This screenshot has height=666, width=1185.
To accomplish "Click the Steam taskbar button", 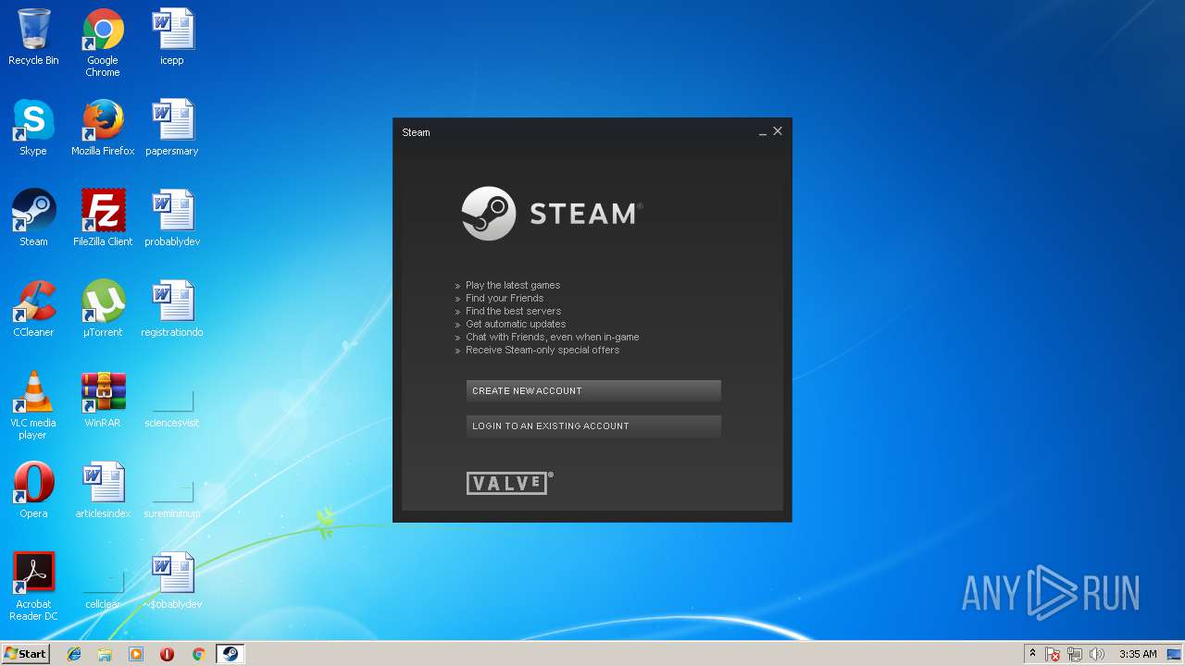I will click(x=230, y=654).
